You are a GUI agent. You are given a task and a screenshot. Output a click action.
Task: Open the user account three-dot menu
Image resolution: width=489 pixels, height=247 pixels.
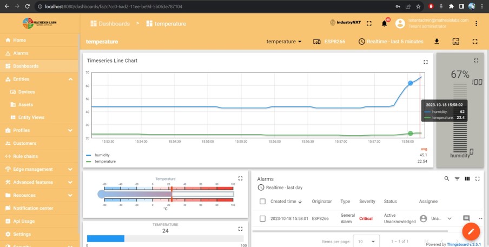point(476,24)
